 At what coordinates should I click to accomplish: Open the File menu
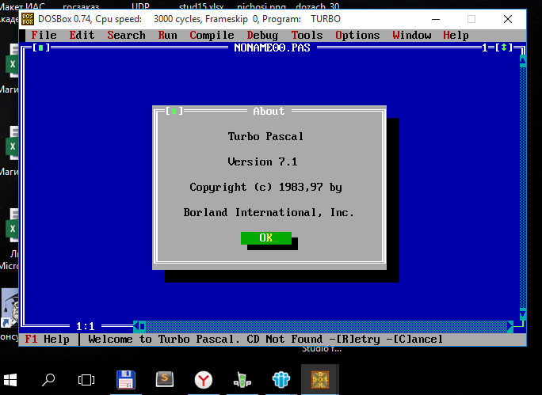pyautogui.click(x=44, y=35)
